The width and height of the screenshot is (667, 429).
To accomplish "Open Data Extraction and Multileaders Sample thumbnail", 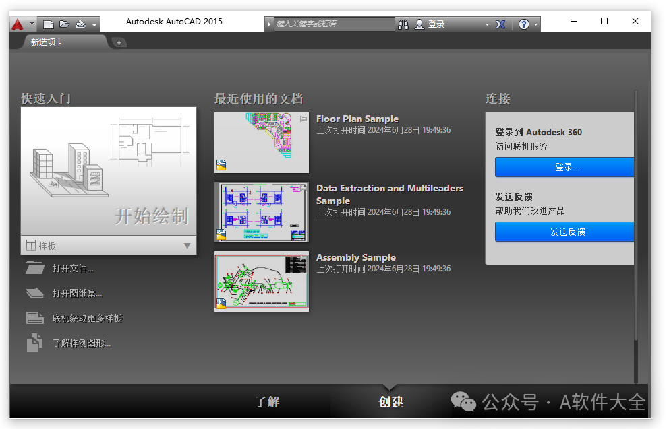I will pos(262,212).
